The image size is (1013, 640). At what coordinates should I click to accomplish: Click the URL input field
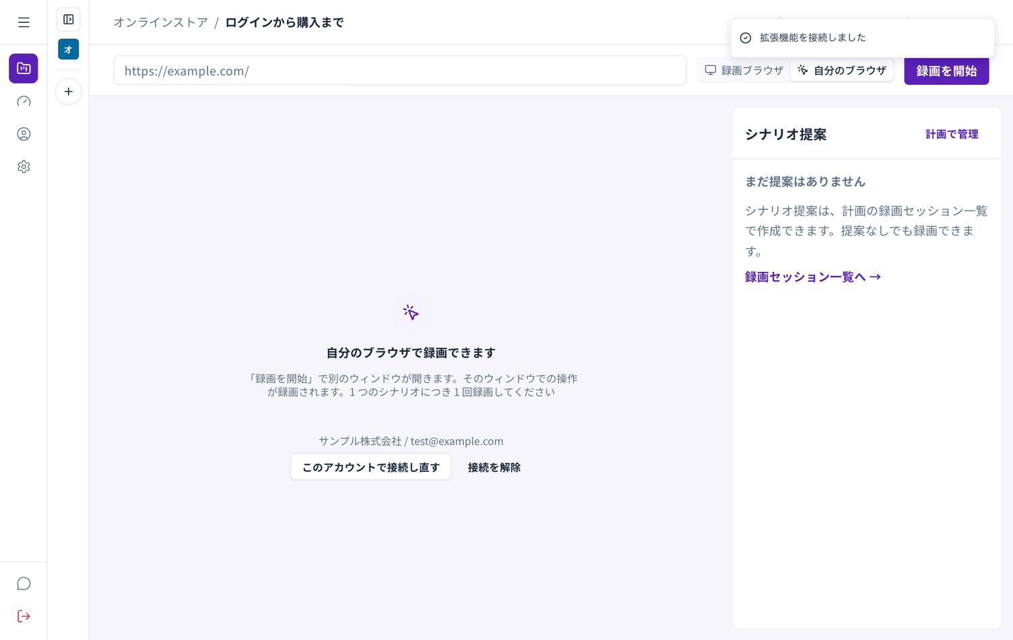click(x=400, y=71)
